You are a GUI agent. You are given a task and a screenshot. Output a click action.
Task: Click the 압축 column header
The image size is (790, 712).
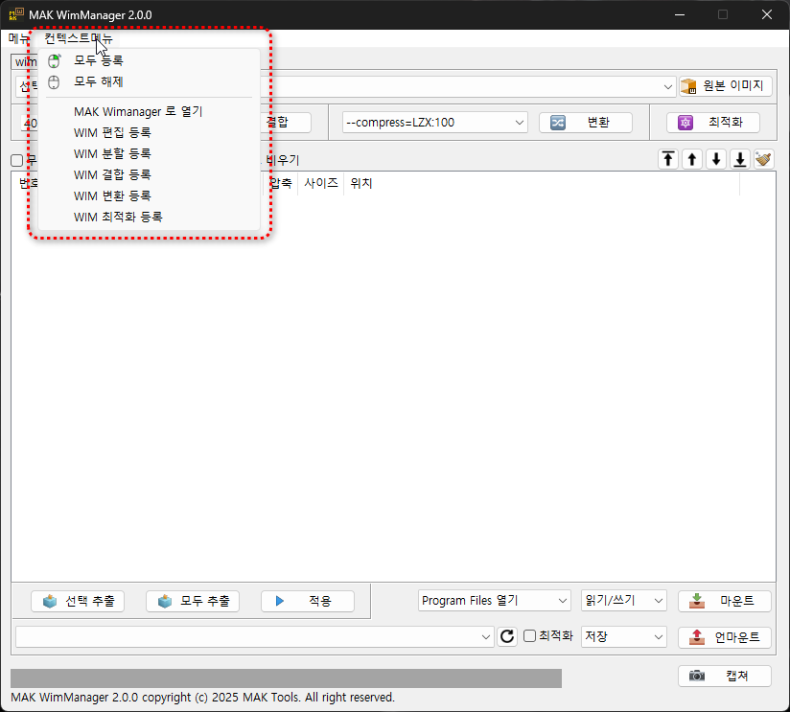tap(281, 183)
